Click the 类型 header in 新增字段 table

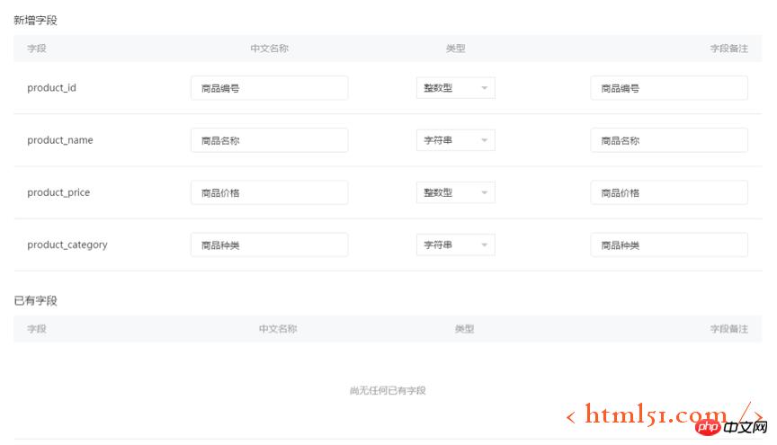[x=455, y=49]
